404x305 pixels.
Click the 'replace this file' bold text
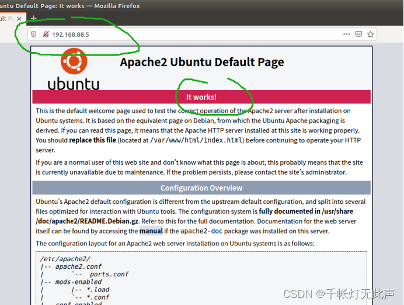pyautogui.click(x=92, y=140)
